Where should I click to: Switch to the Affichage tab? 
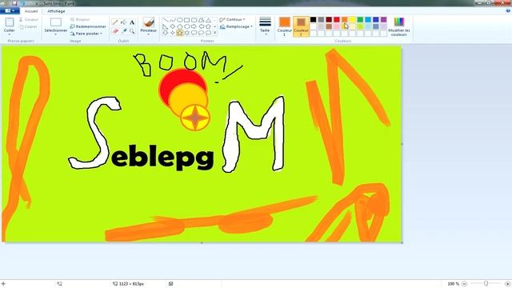[x=56, y=11]
